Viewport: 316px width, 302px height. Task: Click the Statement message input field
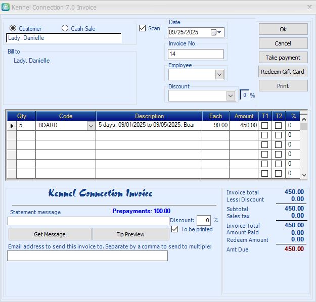88,221
